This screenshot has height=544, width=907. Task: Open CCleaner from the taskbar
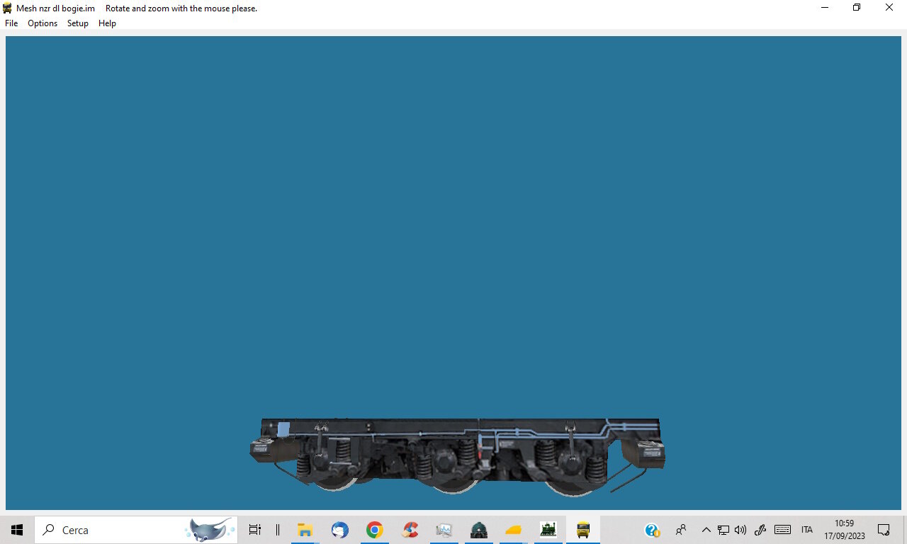click(x=410, y=530)
